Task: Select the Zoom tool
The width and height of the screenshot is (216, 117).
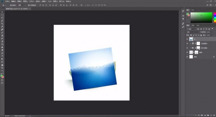Action: point(2,68)
